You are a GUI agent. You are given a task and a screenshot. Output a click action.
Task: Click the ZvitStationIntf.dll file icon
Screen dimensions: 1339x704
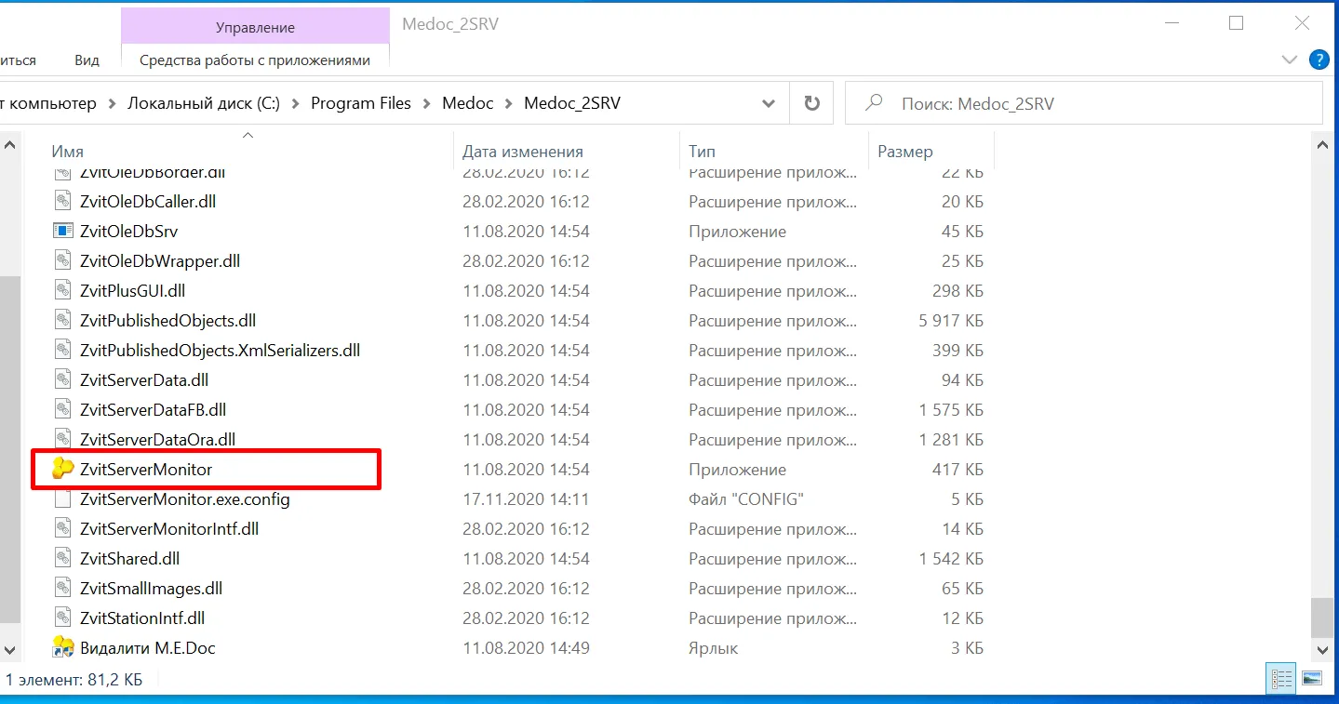tap(63, 618)
